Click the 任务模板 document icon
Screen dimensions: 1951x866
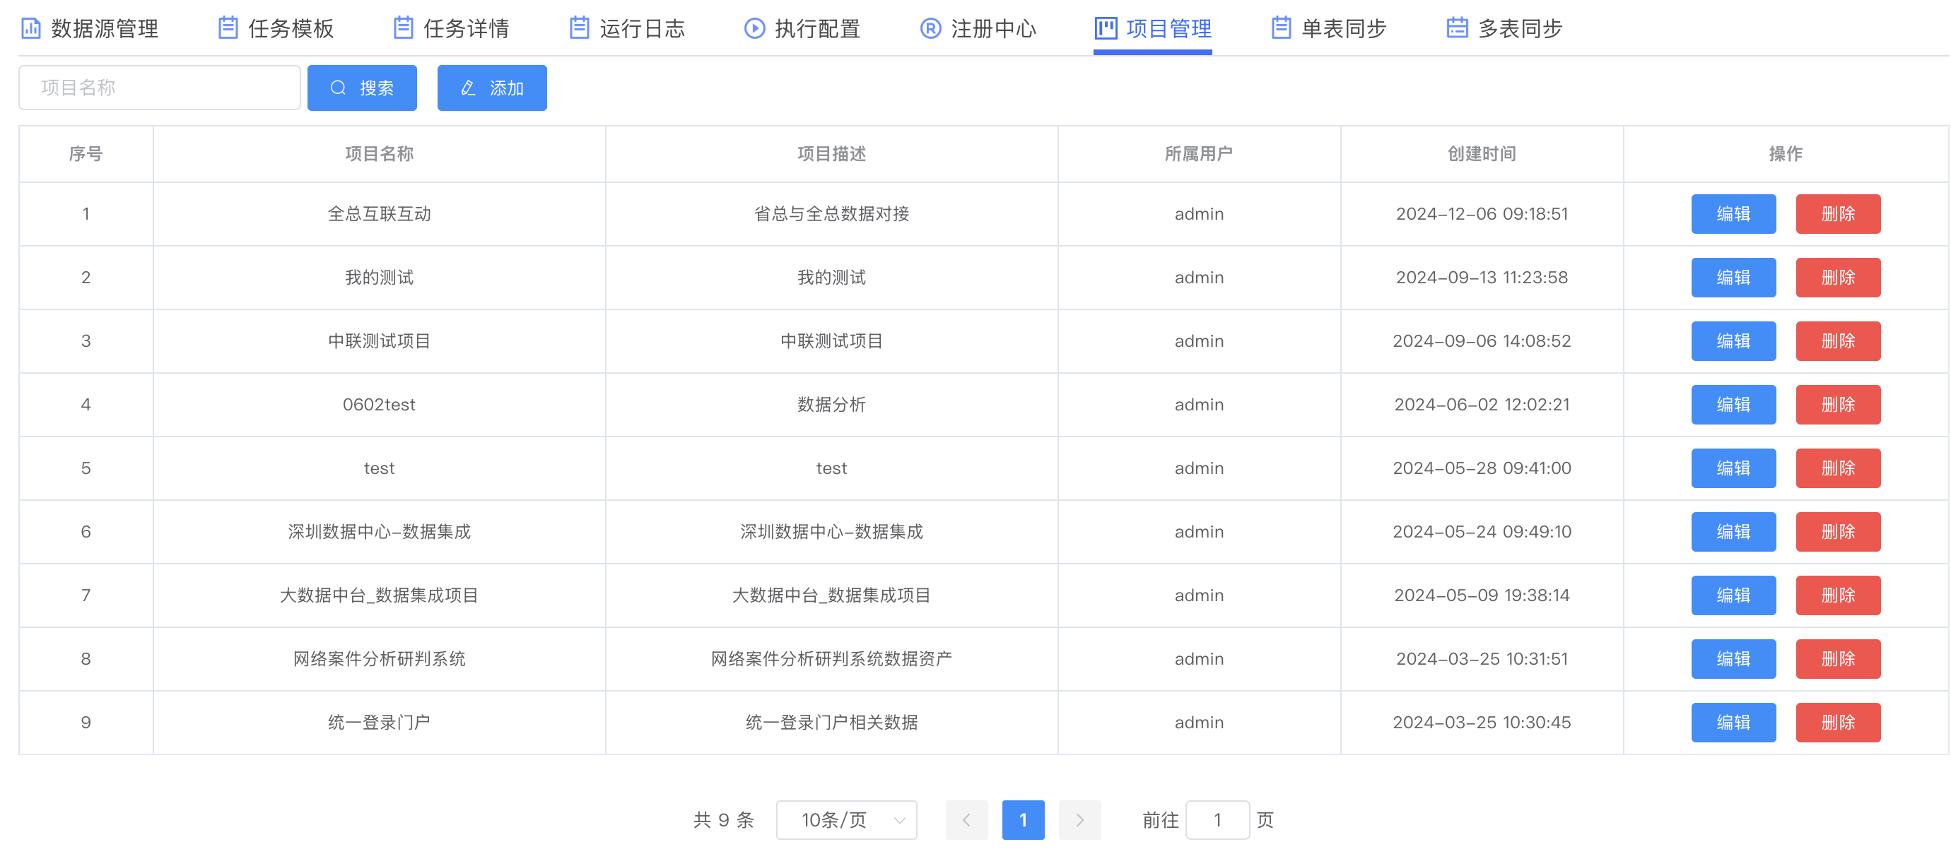coord(228,29)
